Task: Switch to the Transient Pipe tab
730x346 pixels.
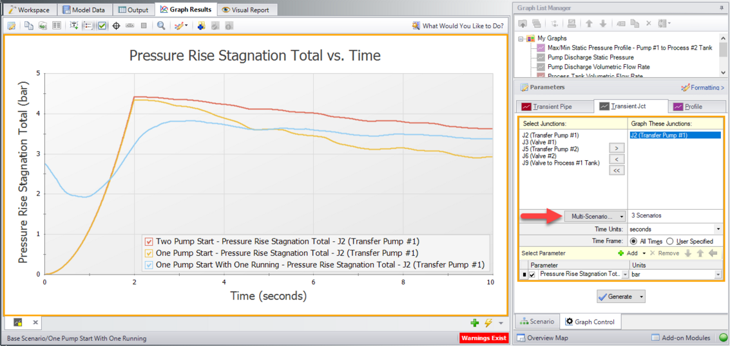Action: [x=555, y=106]
